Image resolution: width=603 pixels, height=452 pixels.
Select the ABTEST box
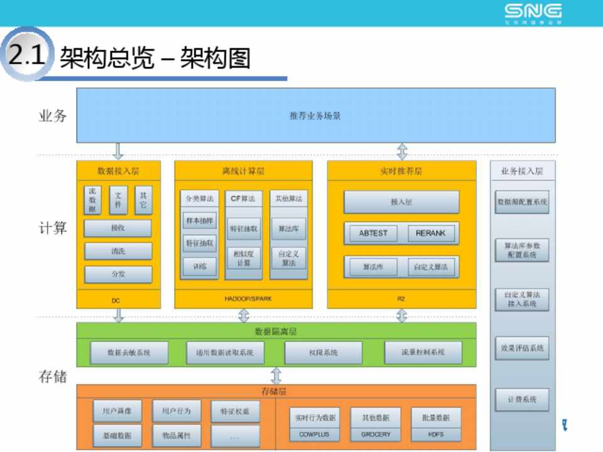373,233
